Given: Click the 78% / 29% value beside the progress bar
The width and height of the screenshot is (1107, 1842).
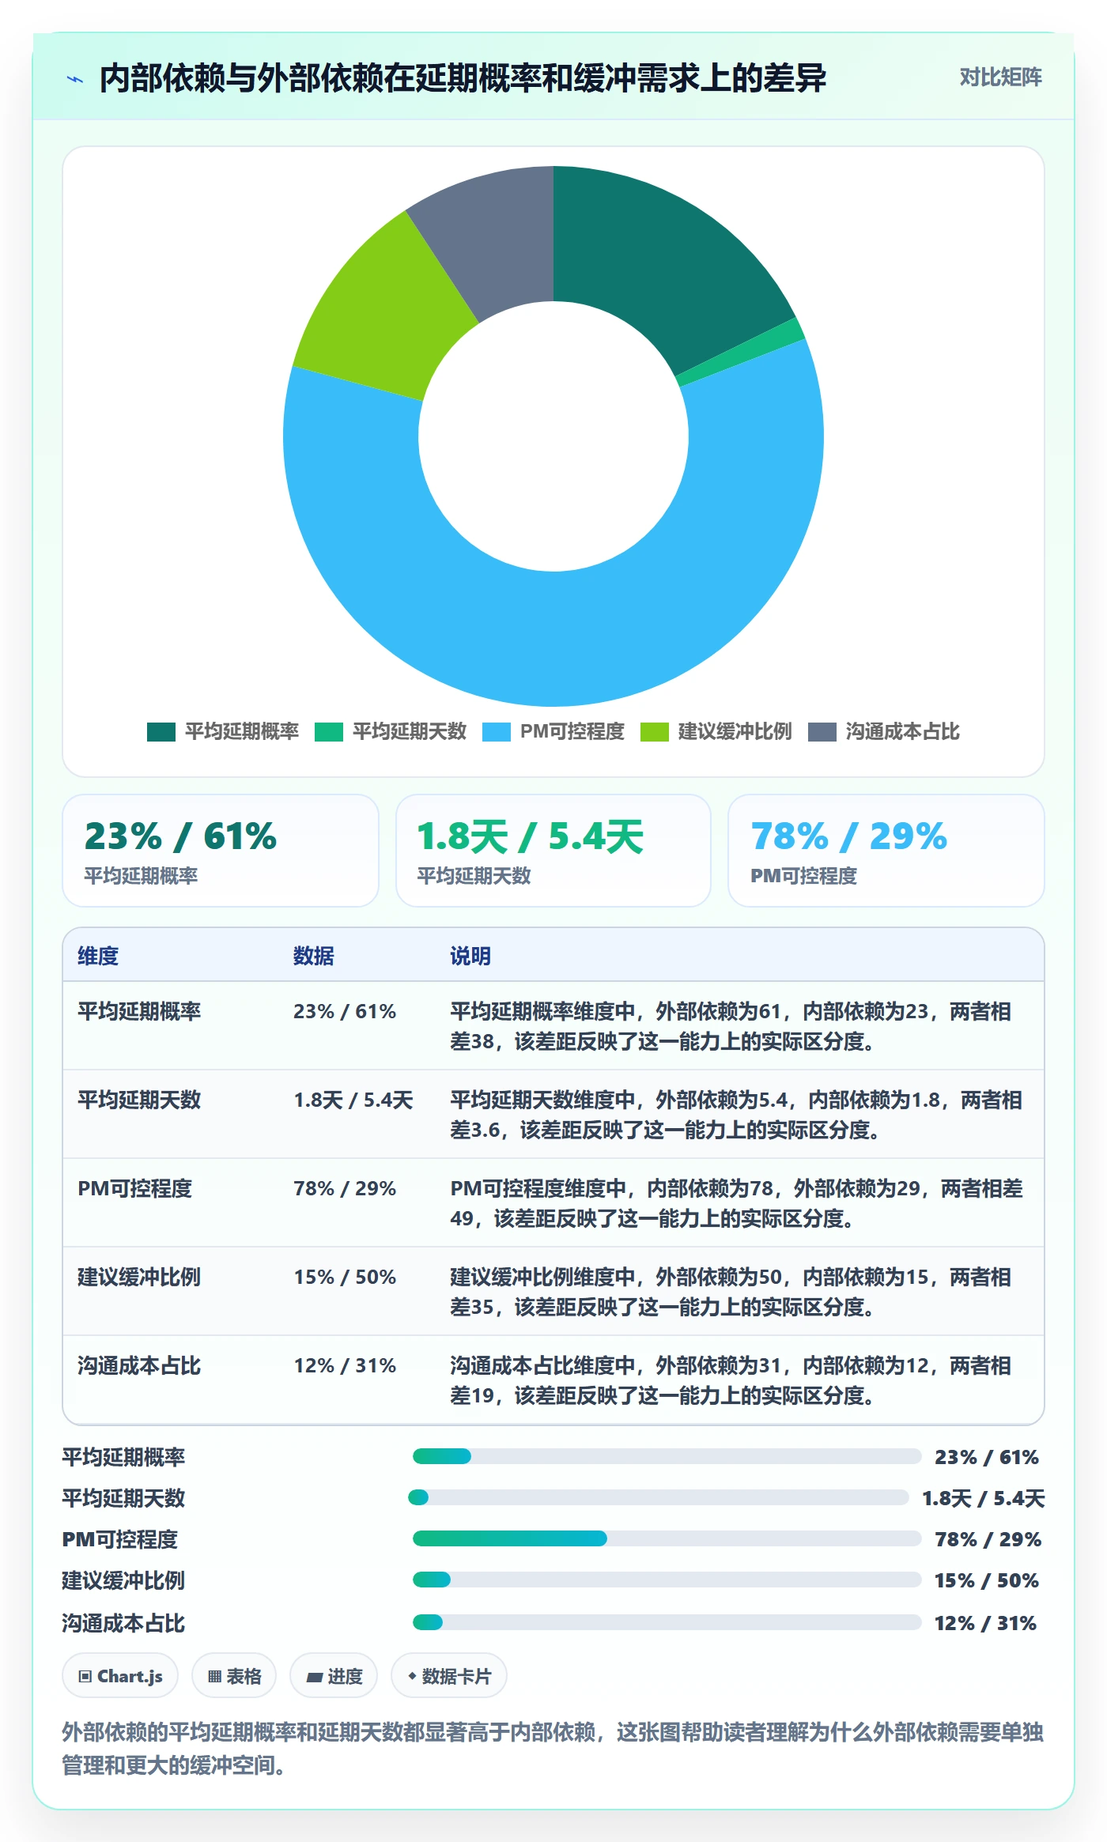Looking at the screenshot, I should click(988, 1539).
